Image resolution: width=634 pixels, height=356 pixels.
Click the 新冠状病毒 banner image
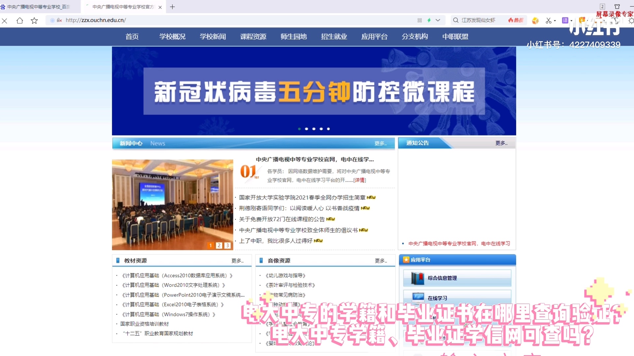pos(314,91)
